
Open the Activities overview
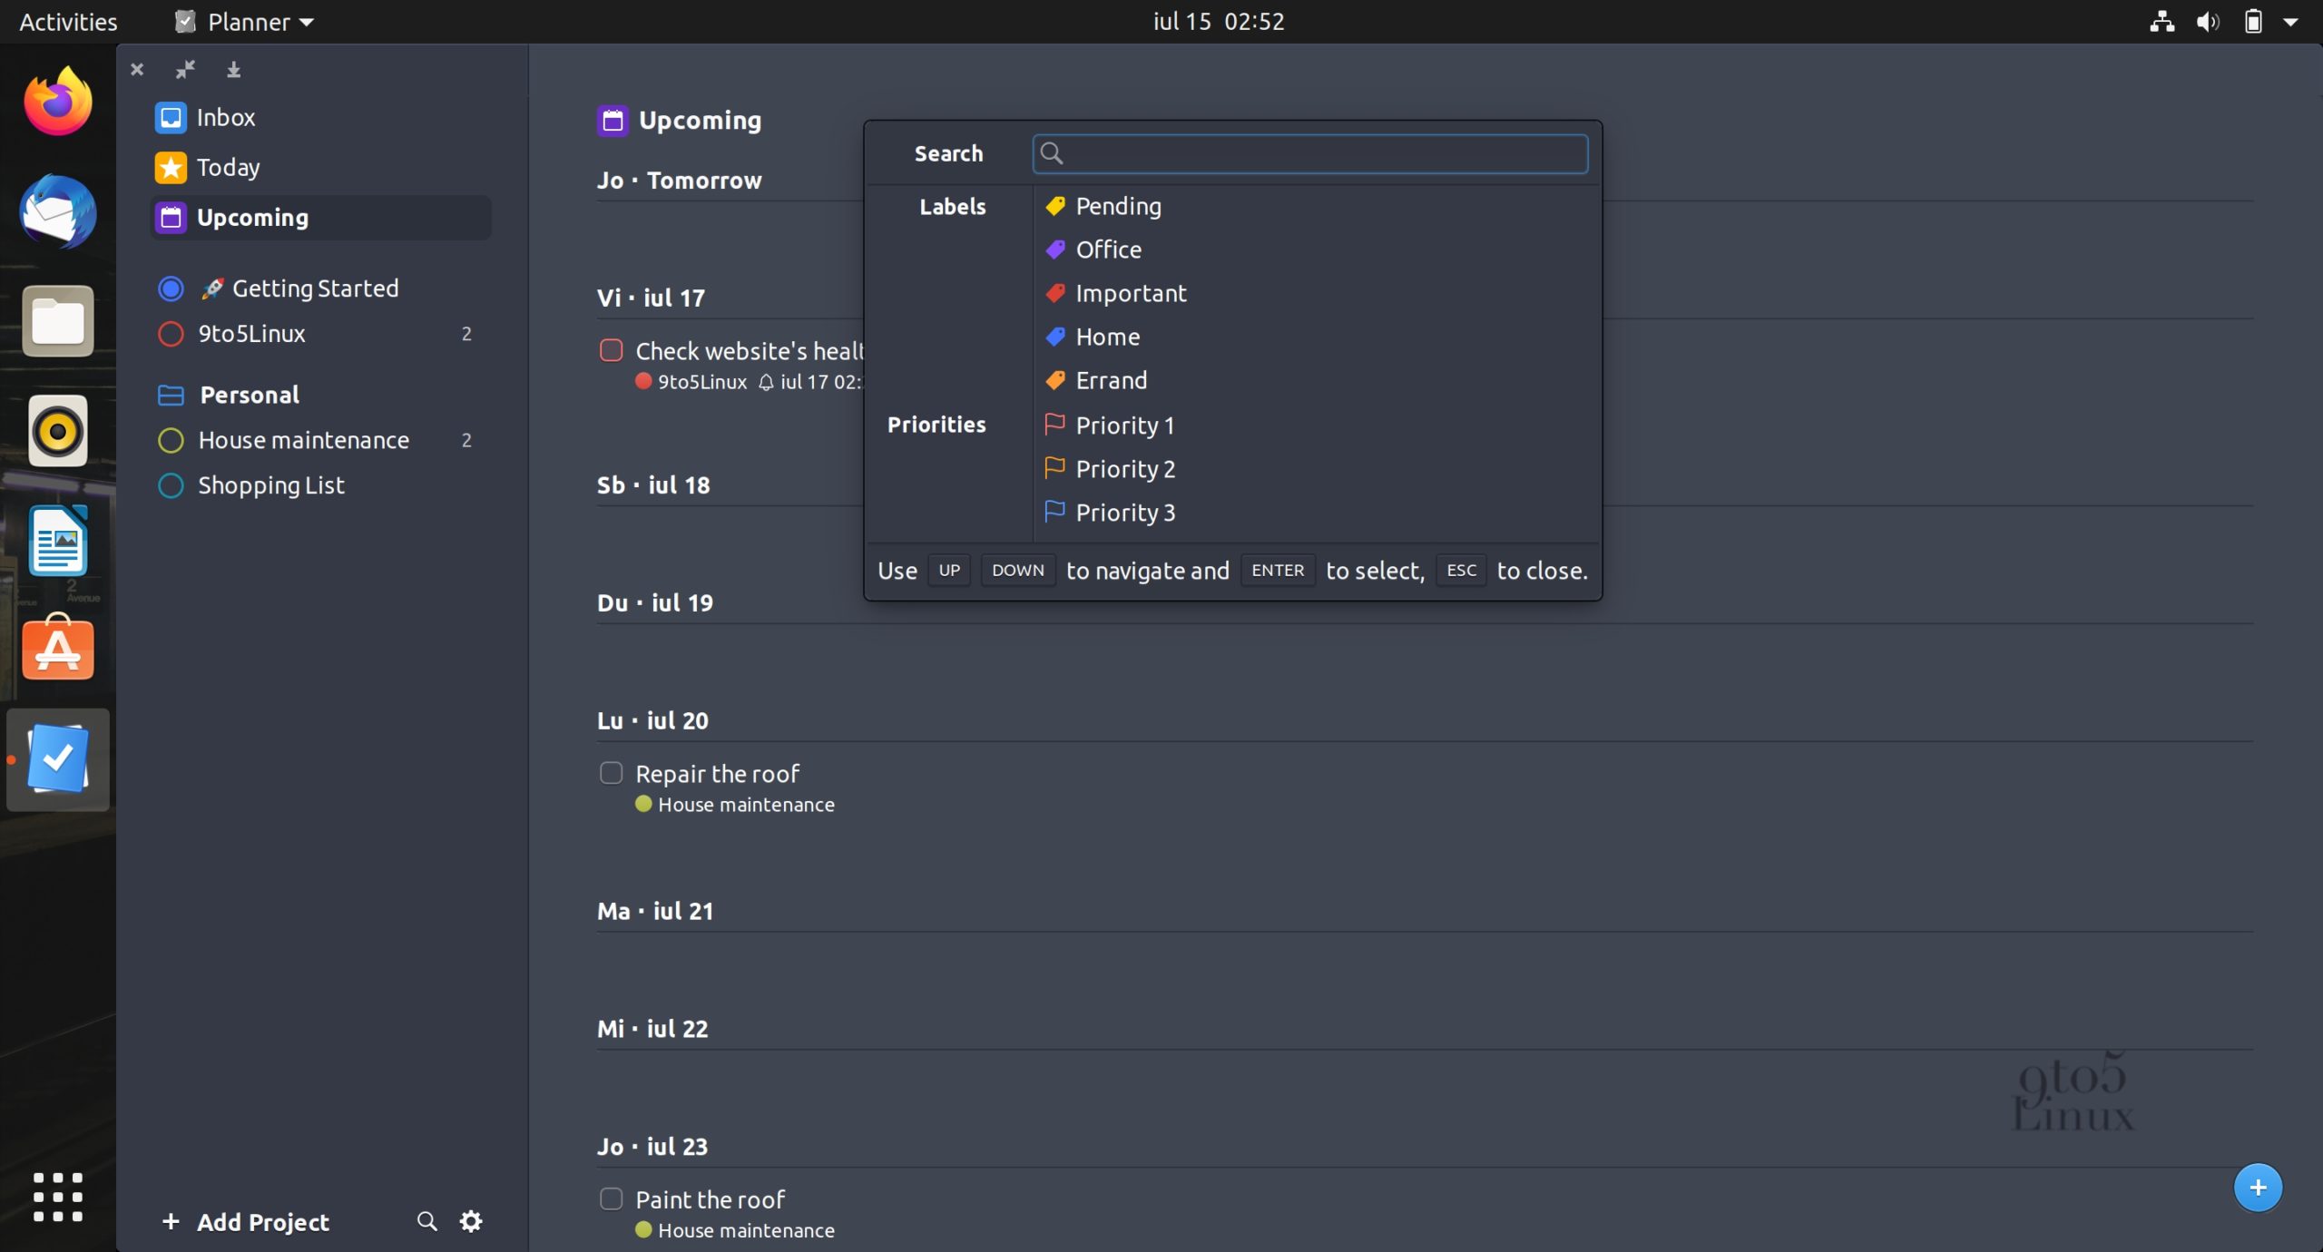[x=67, y=22]
